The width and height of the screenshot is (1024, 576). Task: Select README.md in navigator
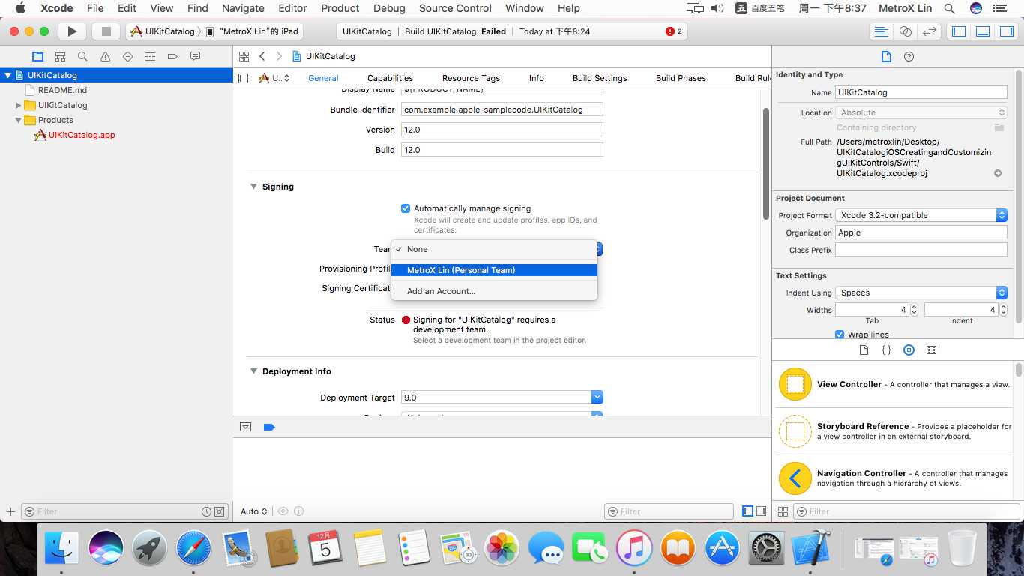[63, 90]
